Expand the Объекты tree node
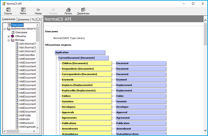The height and width of the screenshot is (136, 208). coord(9,36)
